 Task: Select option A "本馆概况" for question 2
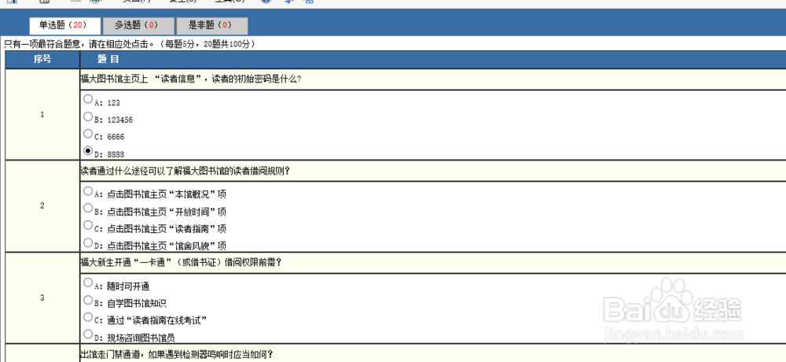pyautogui.click(x=88, y=190)
